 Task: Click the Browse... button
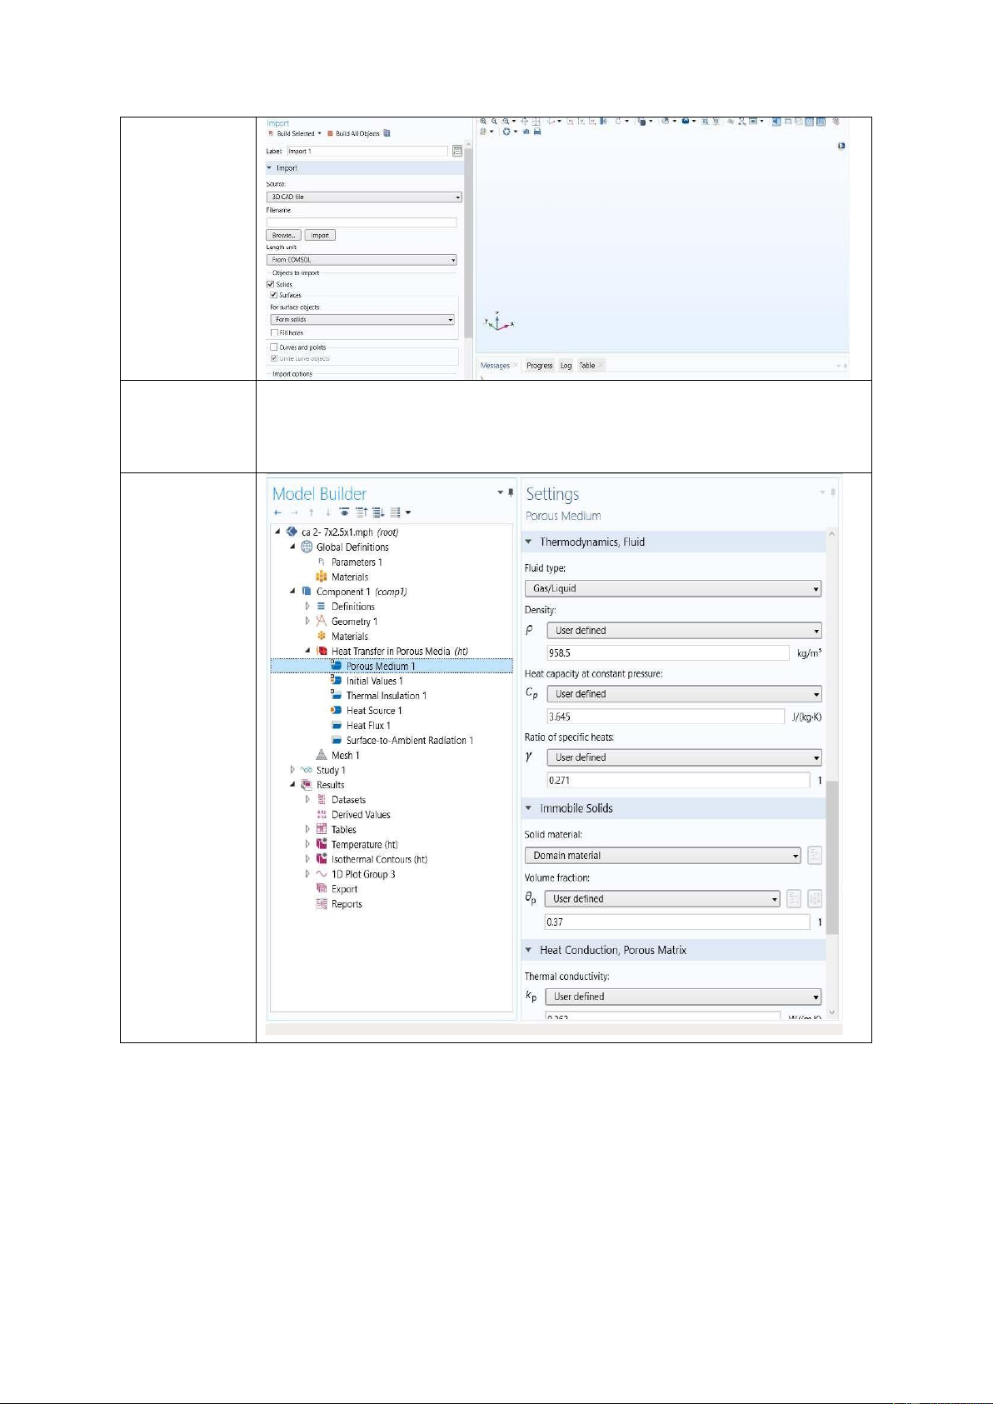click(283, 235)
